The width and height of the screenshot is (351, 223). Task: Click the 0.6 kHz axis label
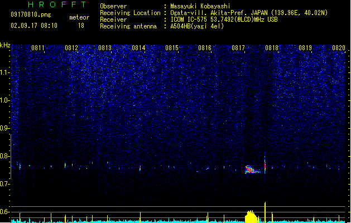point(5,212)
